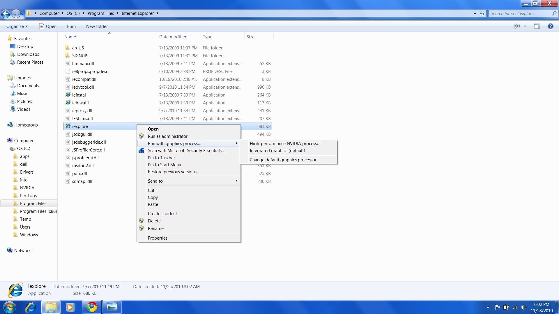Open Google Chrome from the taskbar

92,307
